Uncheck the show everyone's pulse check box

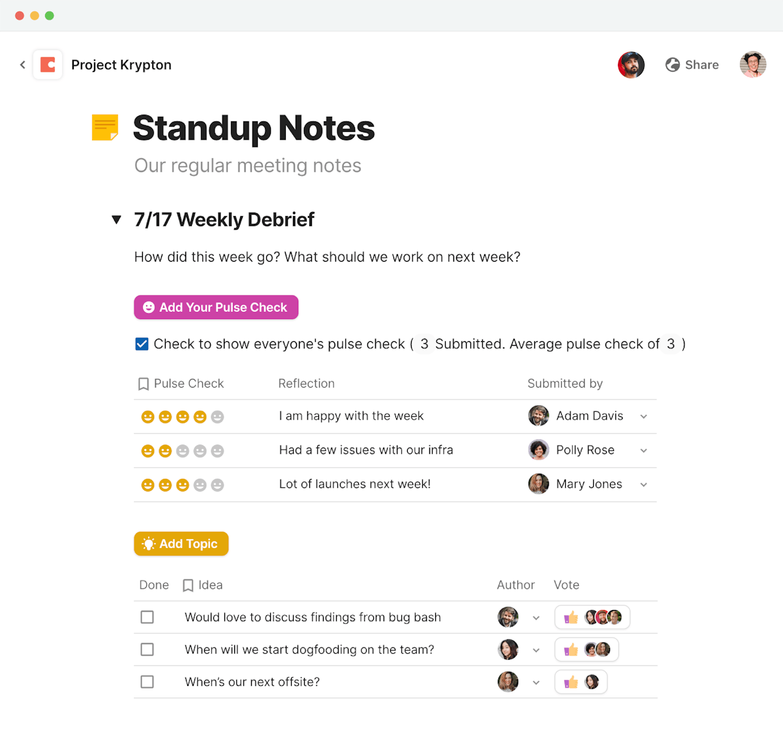[142, 343]
